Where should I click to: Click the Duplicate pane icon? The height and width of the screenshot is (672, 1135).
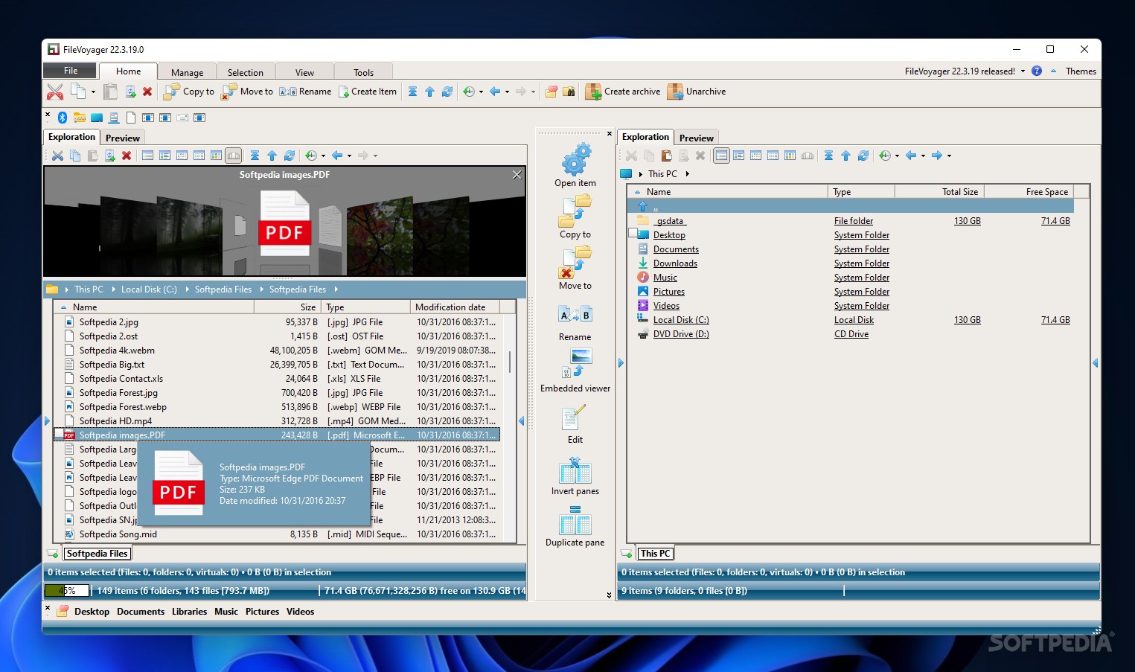tap(575, 520)
